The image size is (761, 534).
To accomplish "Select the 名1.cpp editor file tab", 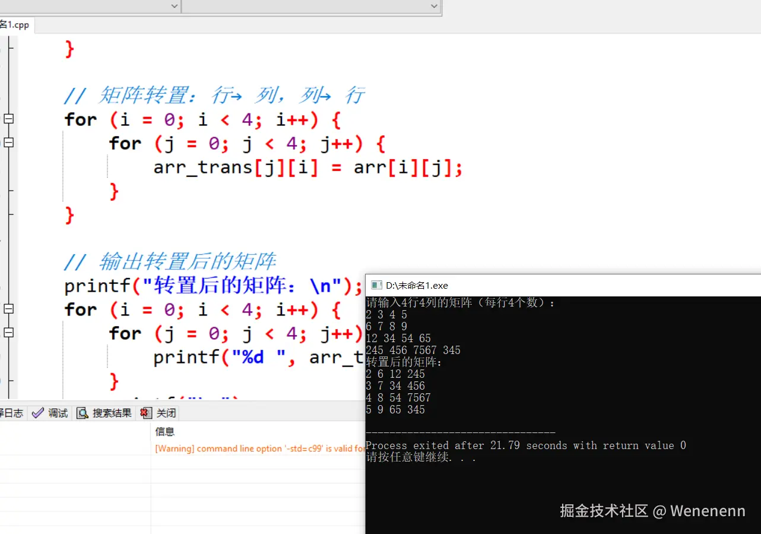I will pos(15,26).
